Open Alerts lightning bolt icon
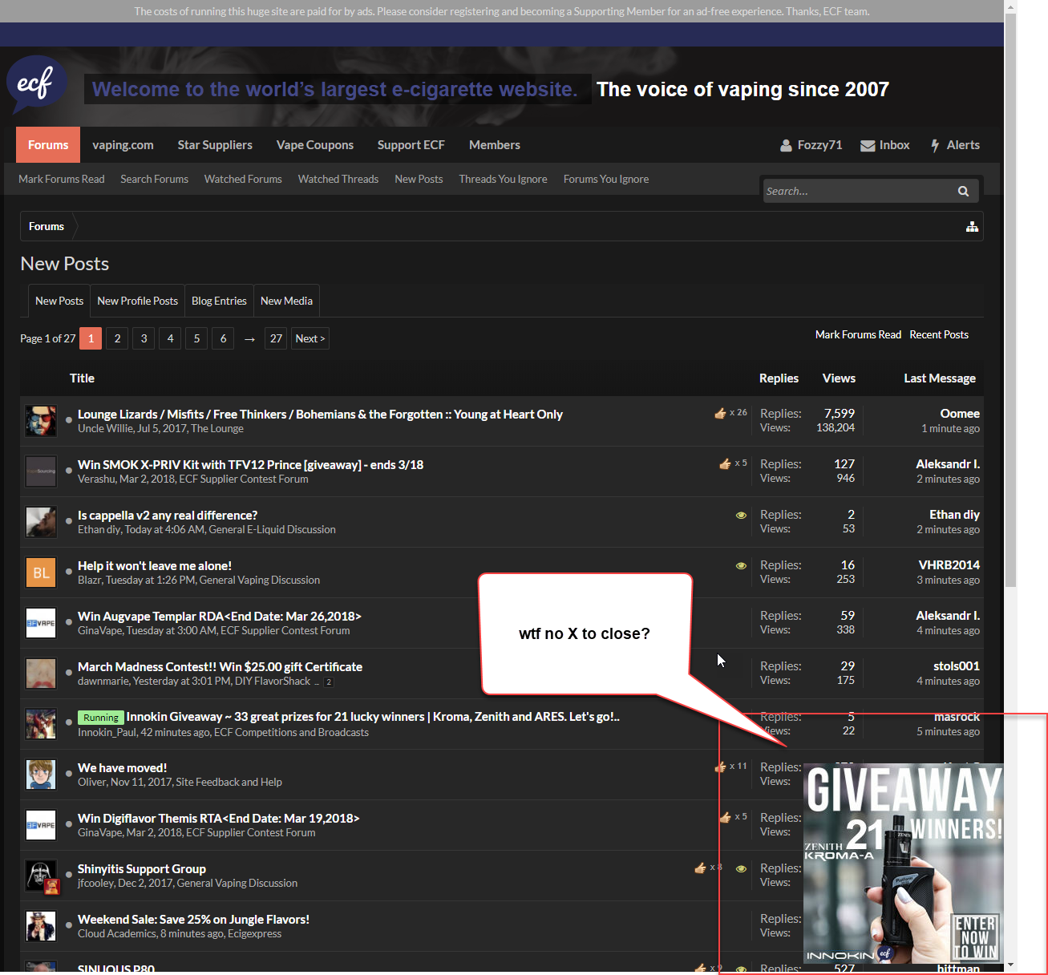Screen dimensions: 1048x975 [935, 145]
